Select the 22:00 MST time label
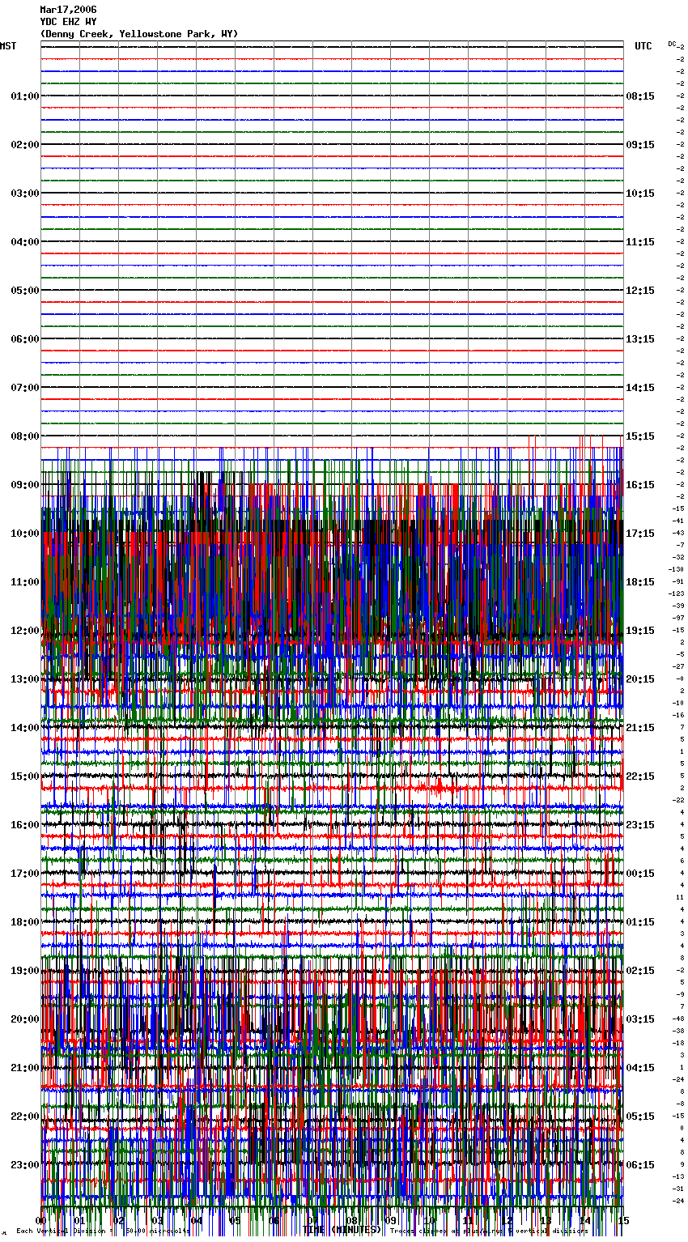The height and width of the screenshot is (1242, 688). (x=25, y=1117)
